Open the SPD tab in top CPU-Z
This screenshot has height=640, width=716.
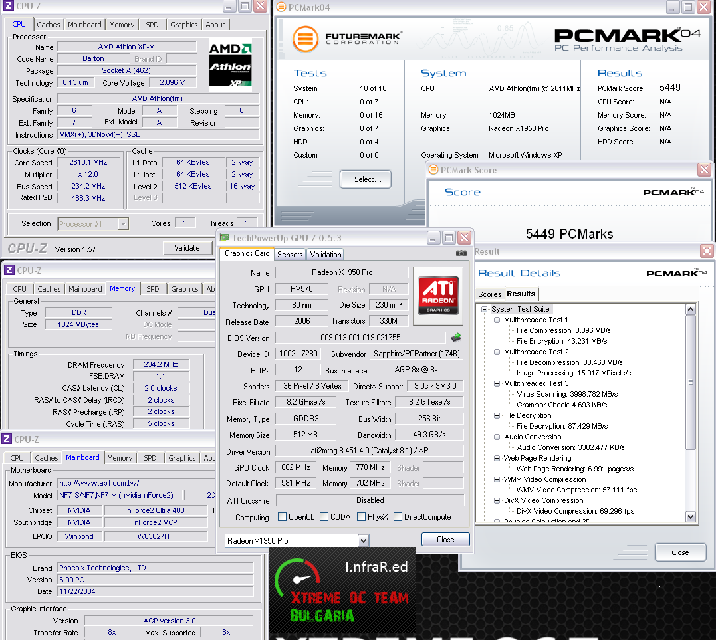coord(152,25)
